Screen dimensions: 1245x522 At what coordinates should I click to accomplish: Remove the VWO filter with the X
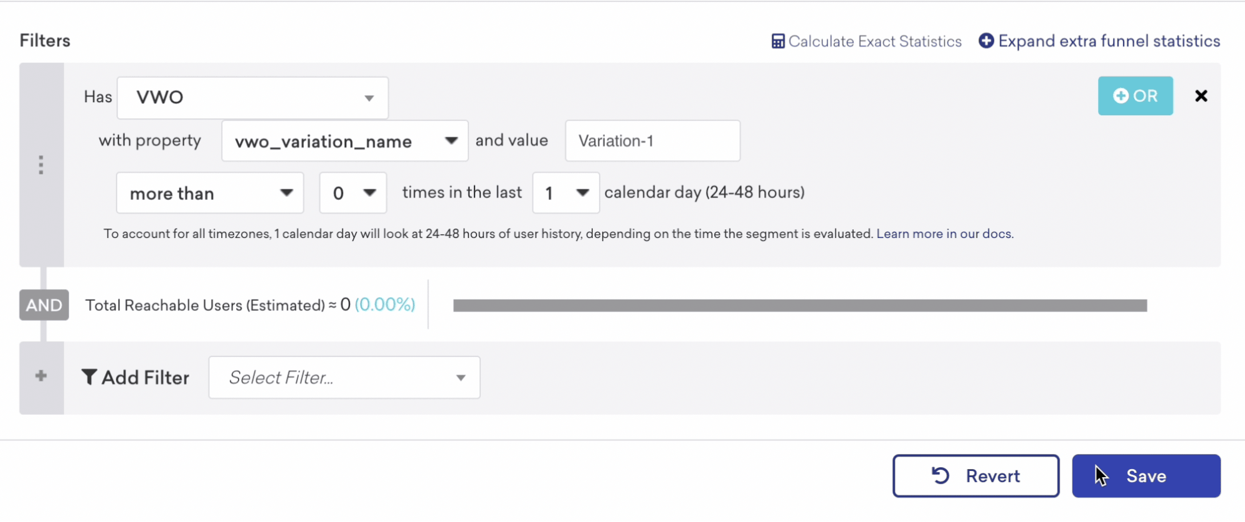pyautogui.click(x=1201, y=96)
